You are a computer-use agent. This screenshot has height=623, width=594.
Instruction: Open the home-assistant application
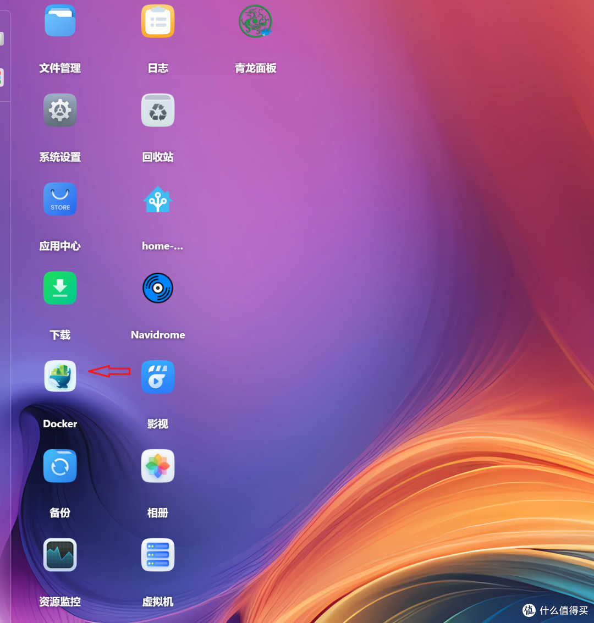click(x=158, y=199)
